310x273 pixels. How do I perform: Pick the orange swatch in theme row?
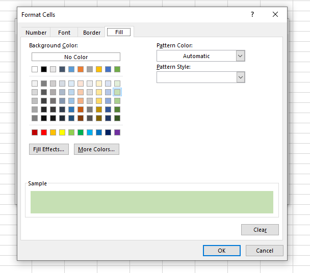pyautogui.click(x=81, y=69)
